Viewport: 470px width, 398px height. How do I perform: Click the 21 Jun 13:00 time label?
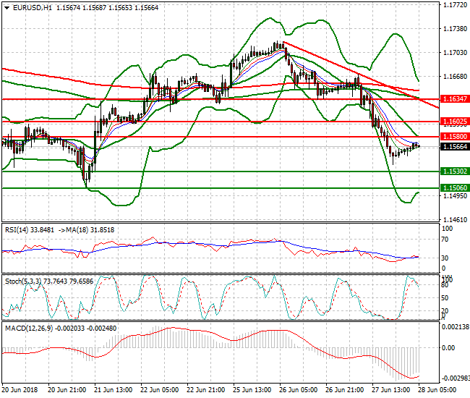114,390
